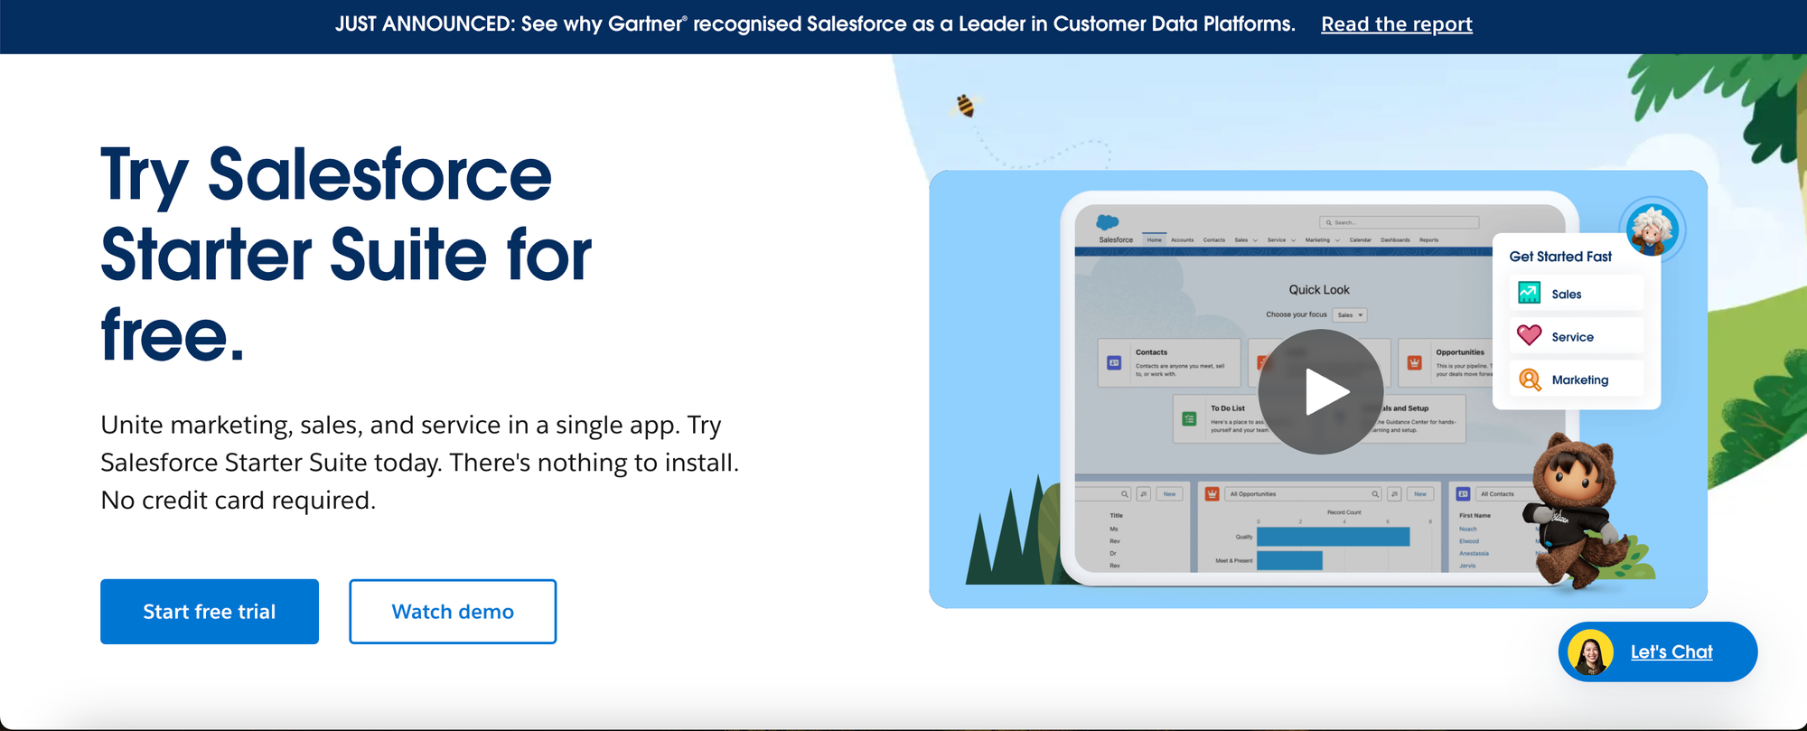This screenshot has height=731, width=1807.
Task: Click the Get Started Fast heading
Action: pos(1560,257)
